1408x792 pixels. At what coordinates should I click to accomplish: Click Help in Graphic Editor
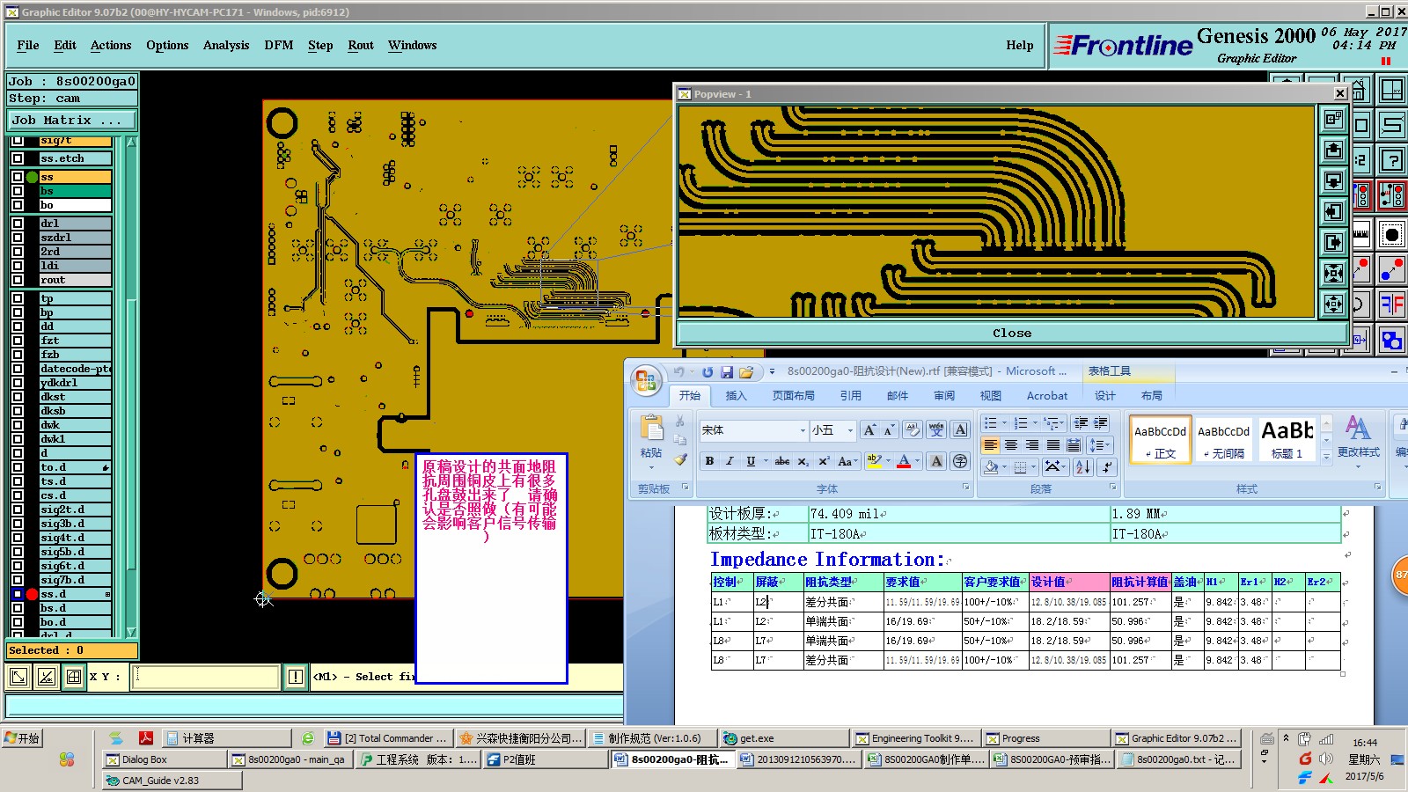coord(1020,45)
